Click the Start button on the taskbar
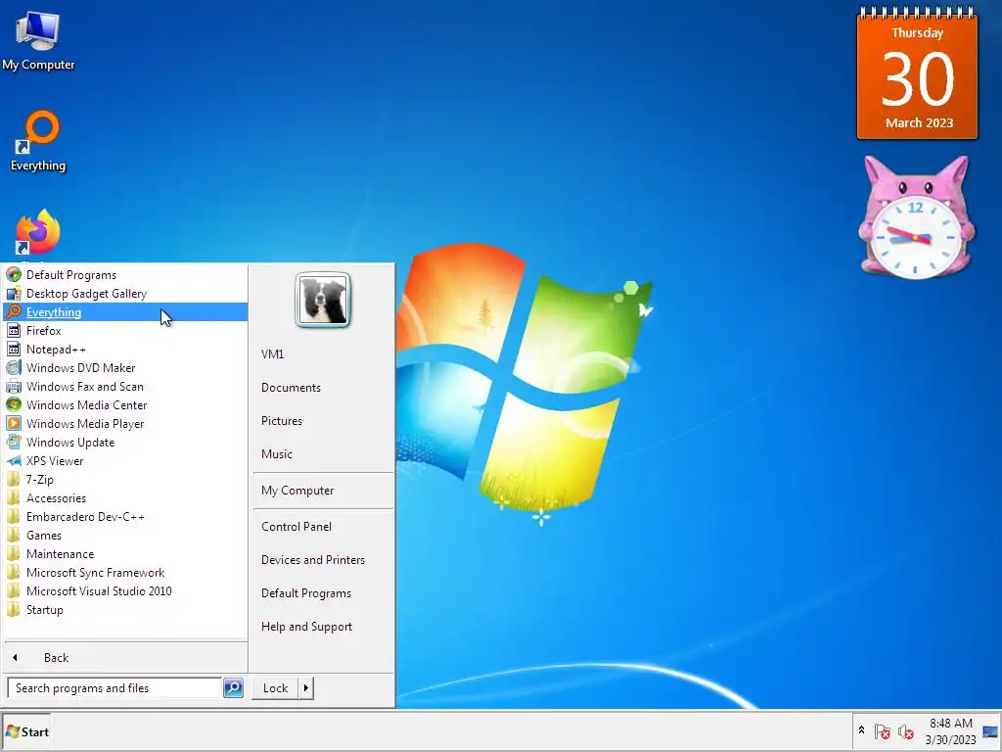 26,731
